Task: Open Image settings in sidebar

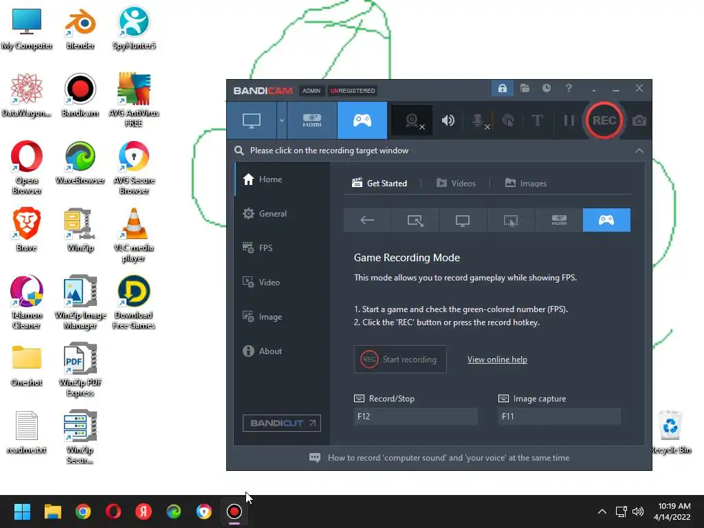Action: pos(283,316)
